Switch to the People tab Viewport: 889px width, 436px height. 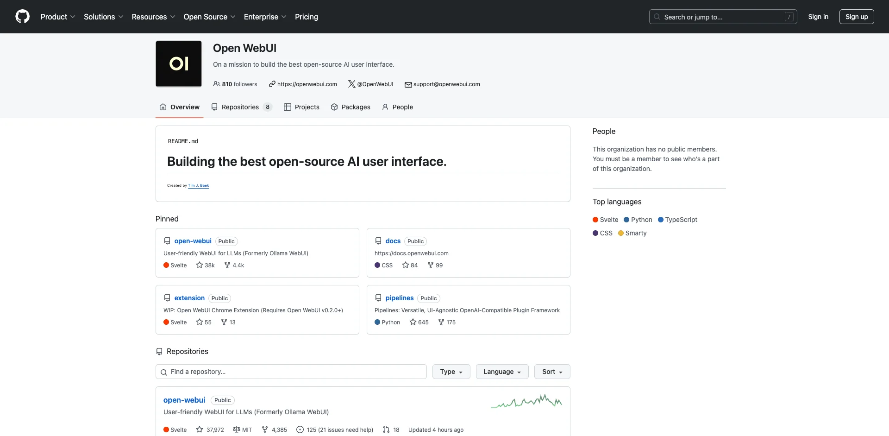397,107
